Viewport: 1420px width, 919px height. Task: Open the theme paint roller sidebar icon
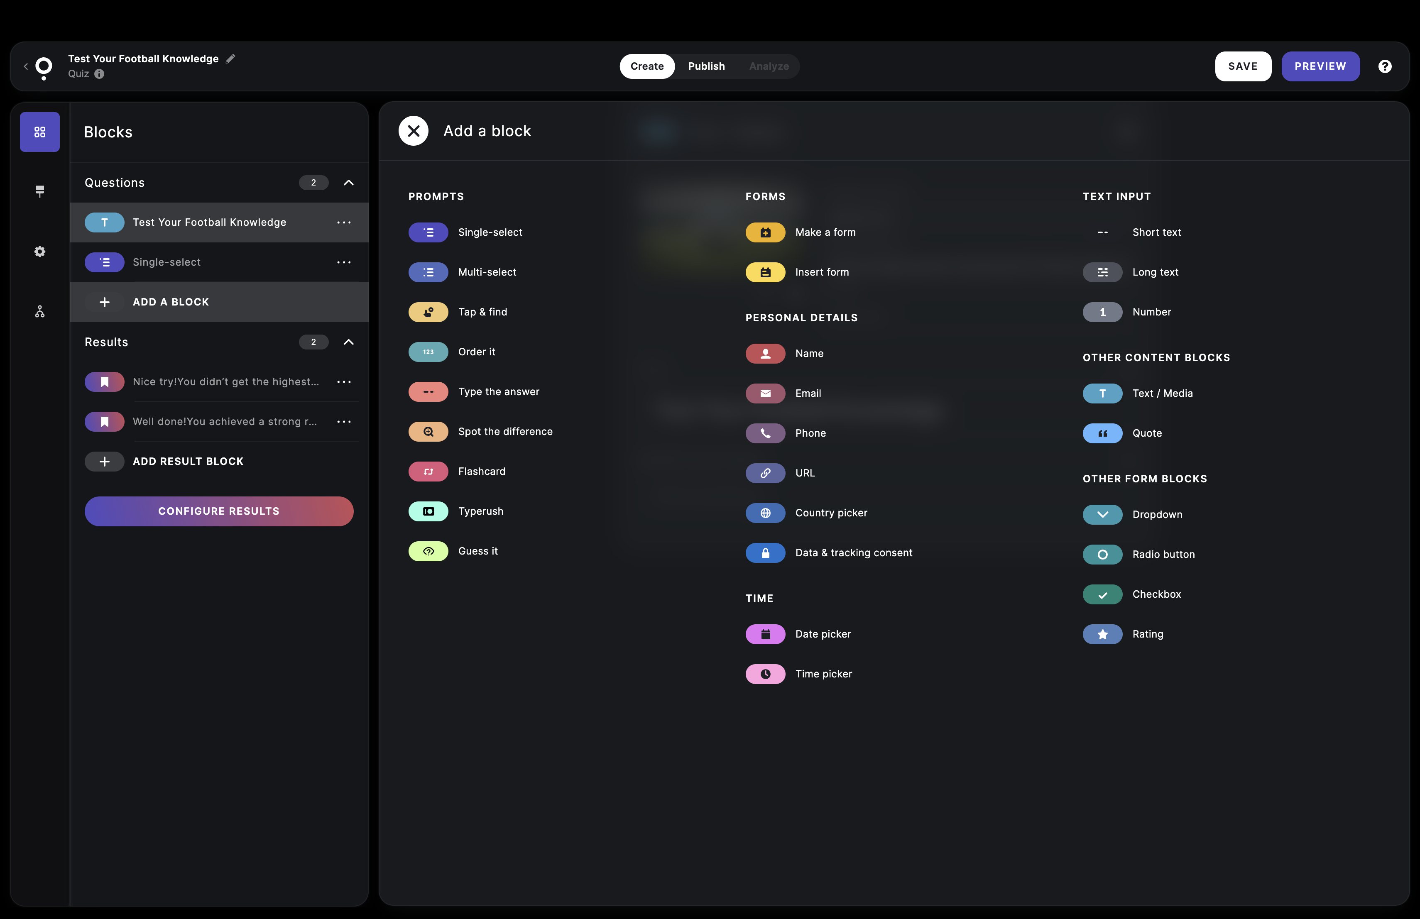tap(39, 191)
